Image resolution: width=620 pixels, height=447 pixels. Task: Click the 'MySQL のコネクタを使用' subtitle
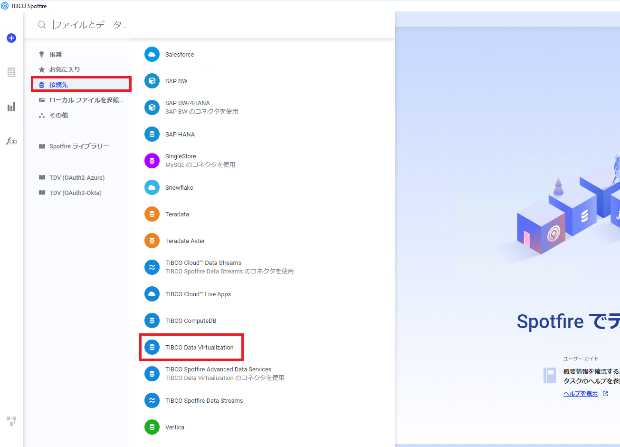(200, 165)
